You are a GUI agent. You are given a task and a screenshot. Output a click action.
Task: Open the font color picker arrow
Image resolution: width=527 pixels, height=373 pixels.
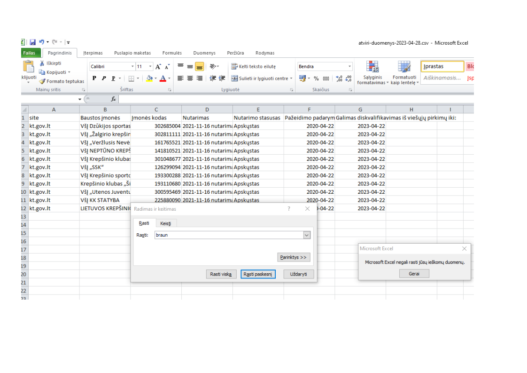point(170,79)
